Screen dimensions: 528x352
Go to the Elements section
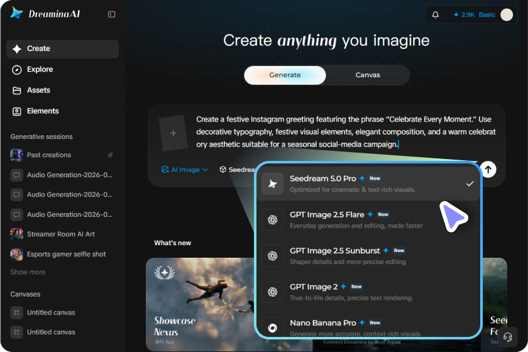[x=62, y=111]
